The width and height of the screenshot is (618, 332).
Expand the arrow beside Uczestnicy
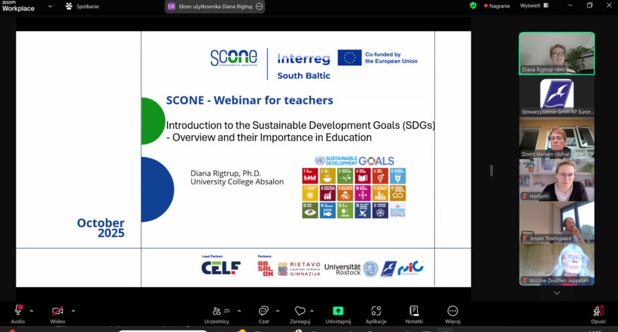click(239, 311)
